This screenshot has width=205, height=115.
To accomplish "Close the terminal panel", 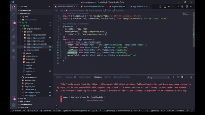I will (x=191, y=77).
